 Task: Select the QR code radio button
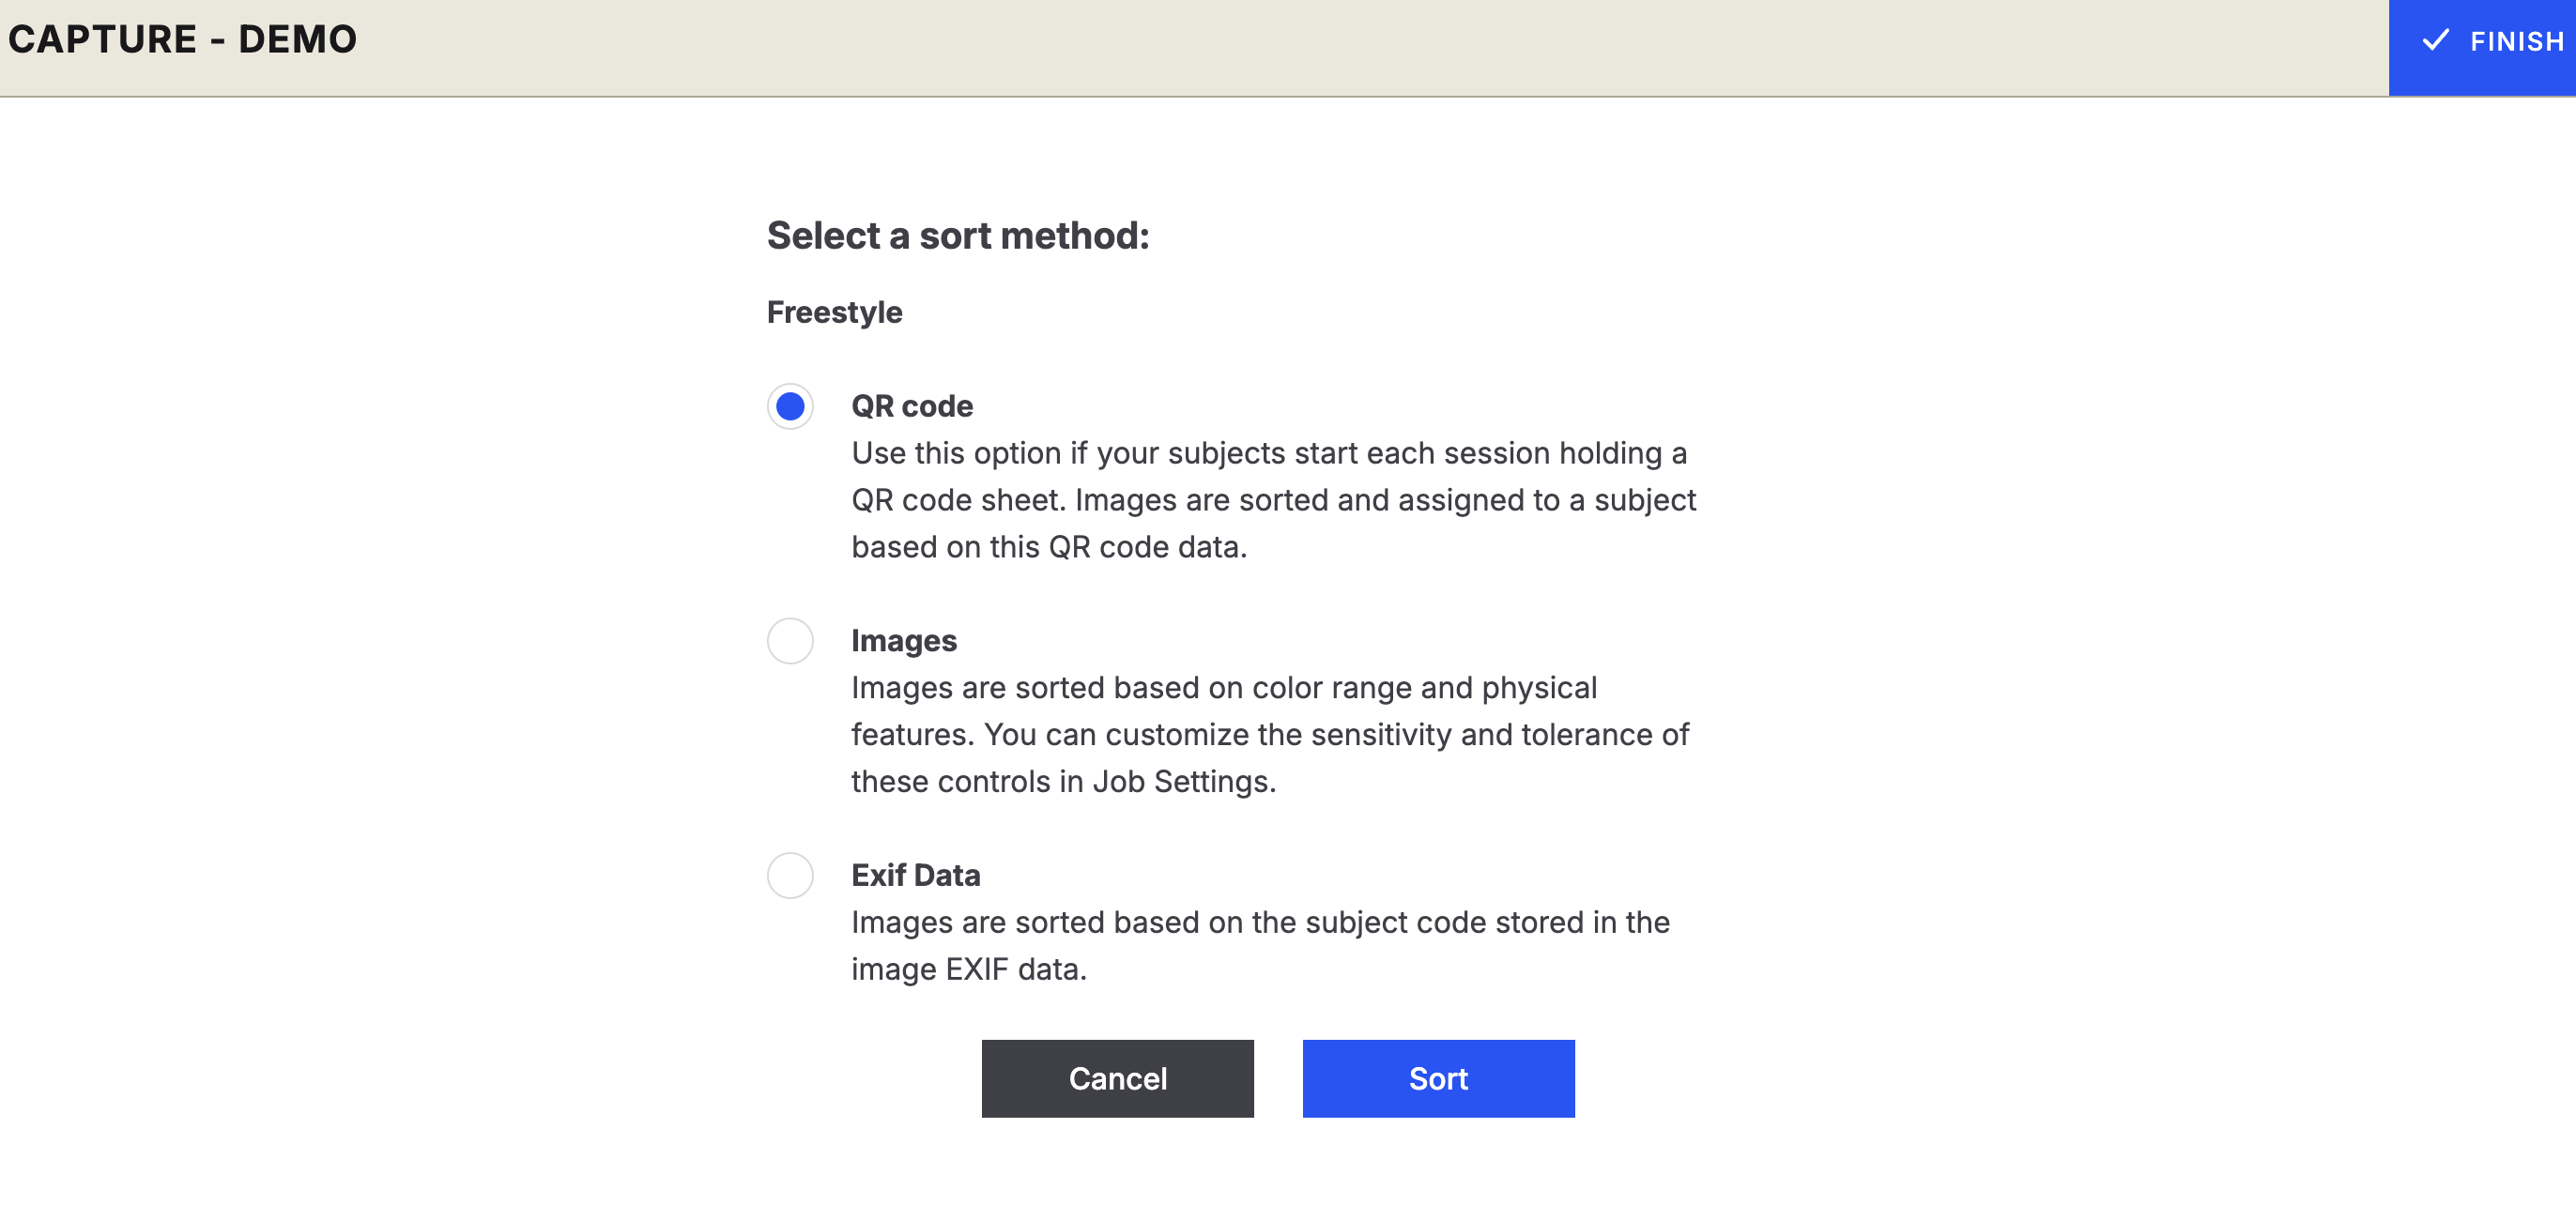coord(790,406)
